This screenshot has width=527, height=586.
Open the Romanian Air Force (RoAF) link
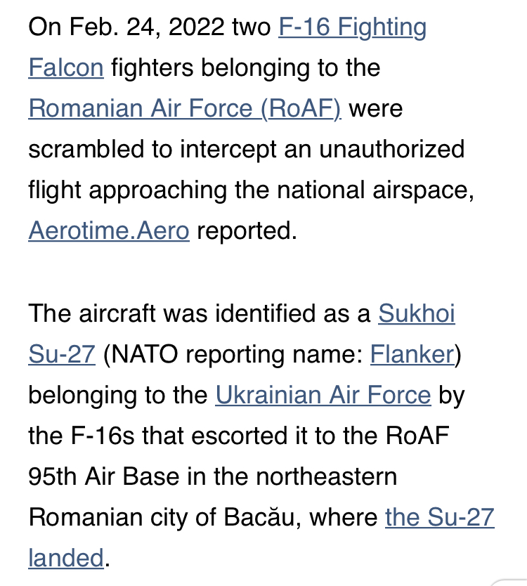(x=185, y=109)
